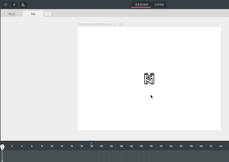Select the highlighted frame 24 label

pyautogui.click(x=122, y=146)
